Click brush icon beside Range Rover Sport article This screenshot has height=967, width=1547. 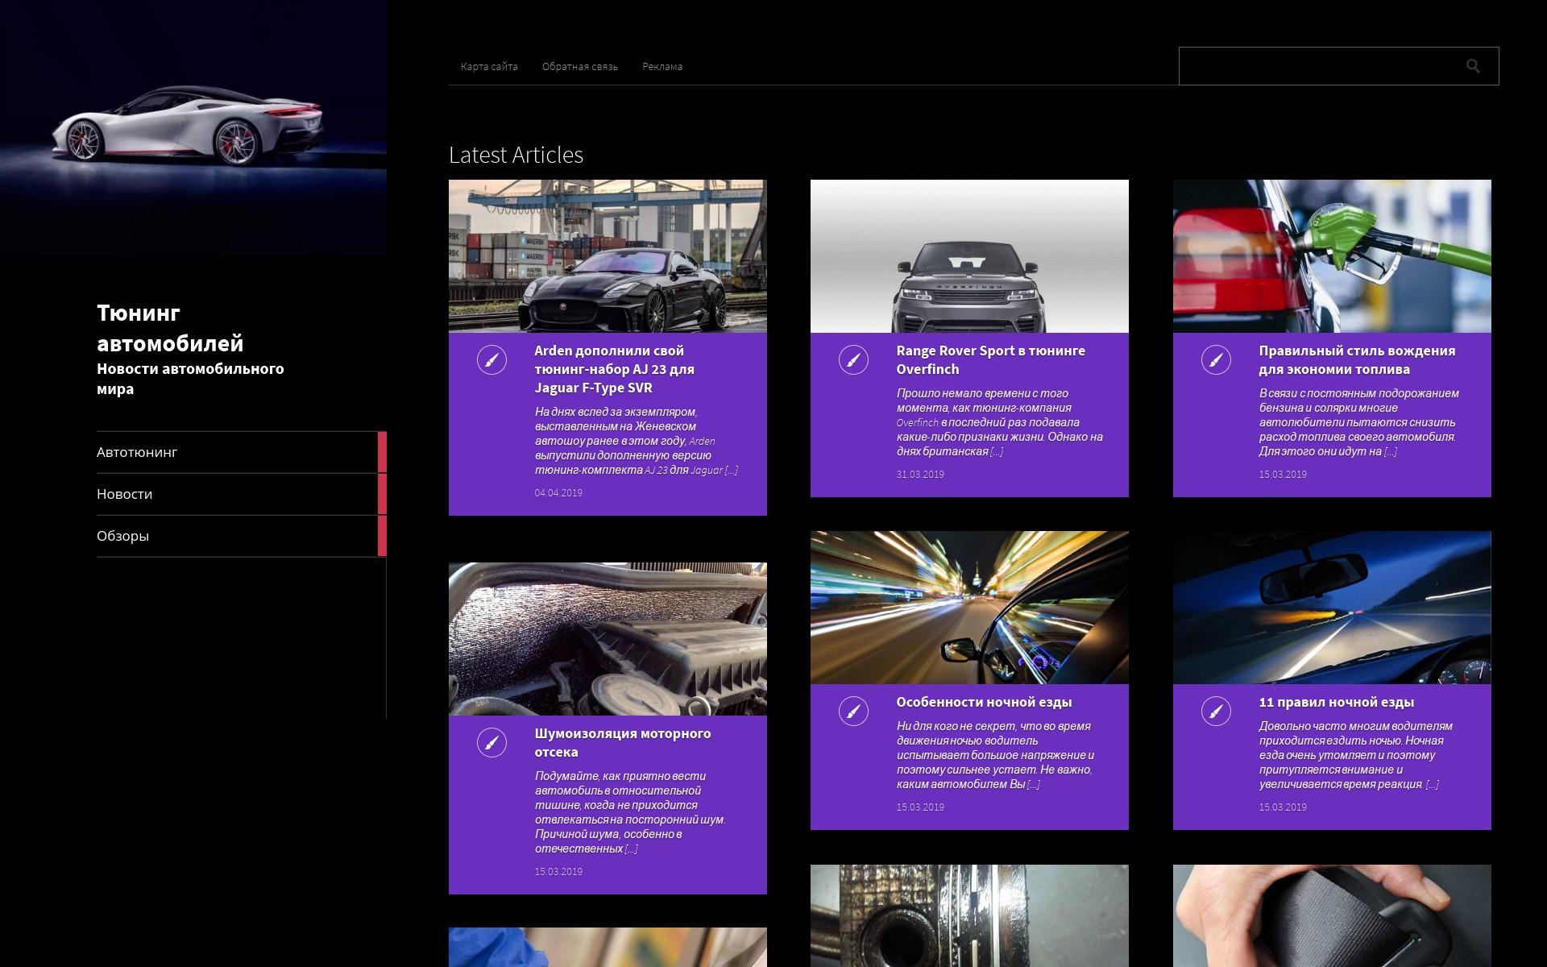[x=853, y=359]
